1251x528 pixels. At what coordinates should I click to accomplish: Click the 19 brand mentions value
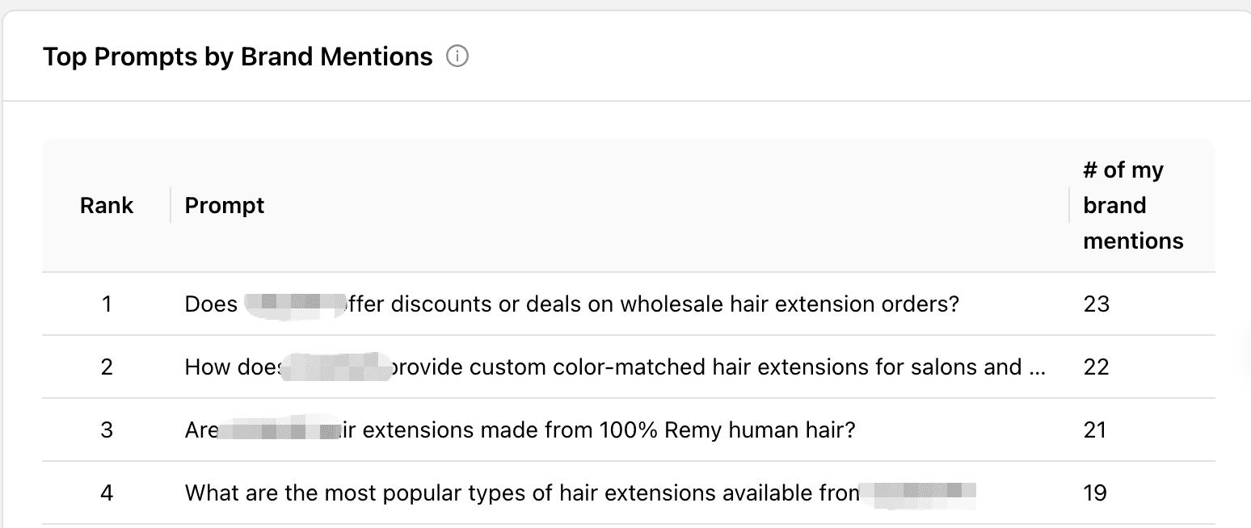point(1095,493)
